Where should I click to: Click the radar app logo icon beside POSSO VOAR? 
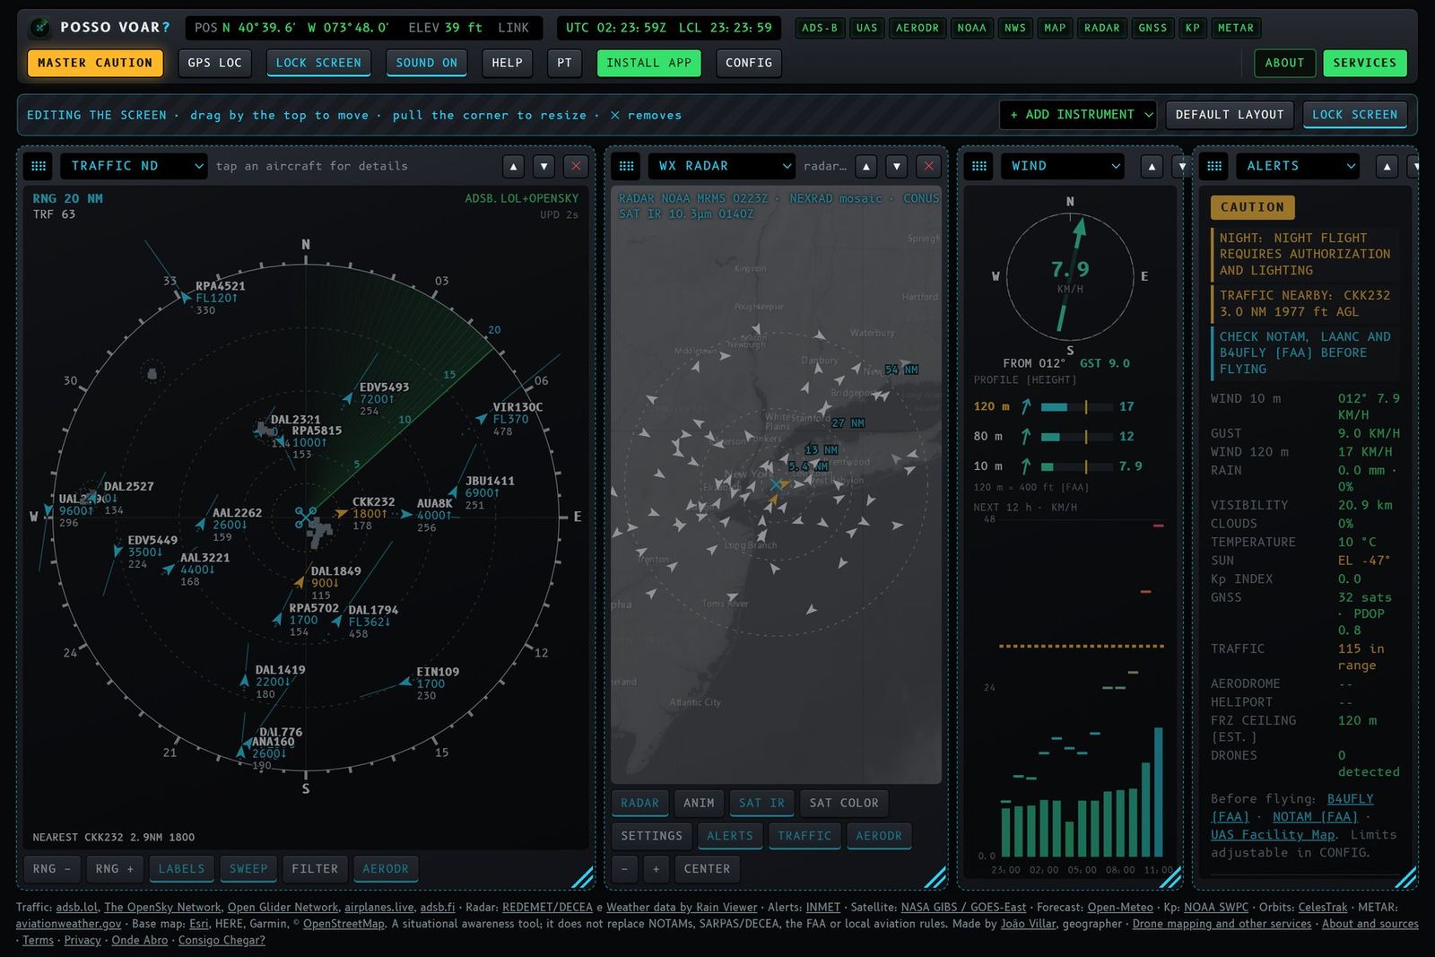39,28
